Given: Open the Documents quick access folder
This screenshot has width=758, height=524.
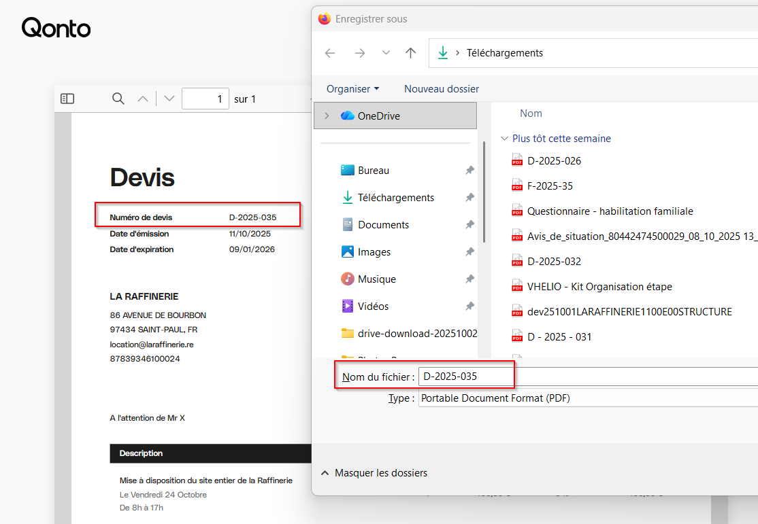Looking at the screenshot, I should point(383,225).
